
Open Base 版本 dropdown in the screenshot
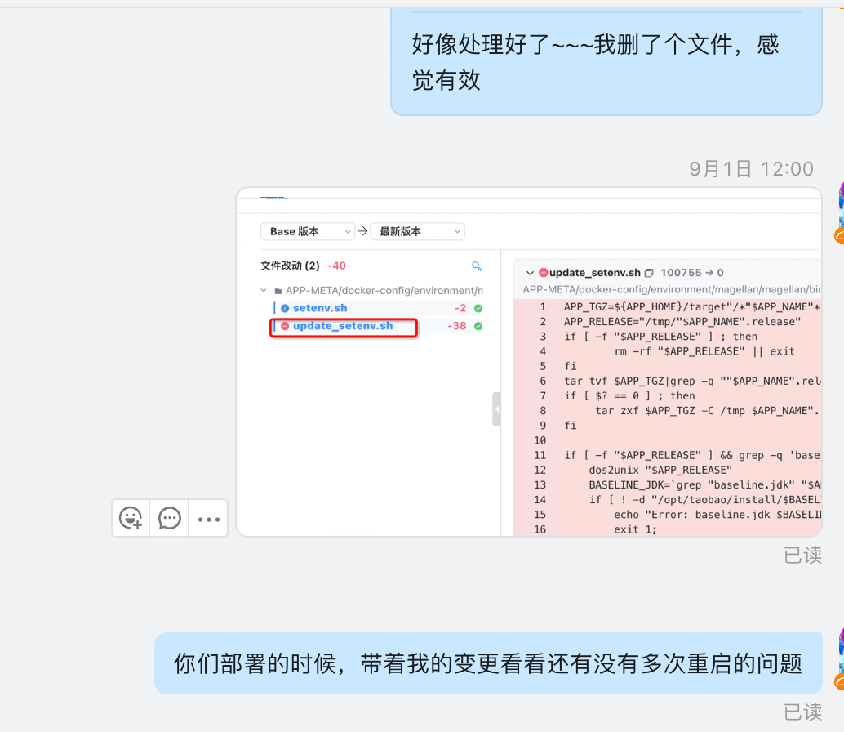point(308,232)
